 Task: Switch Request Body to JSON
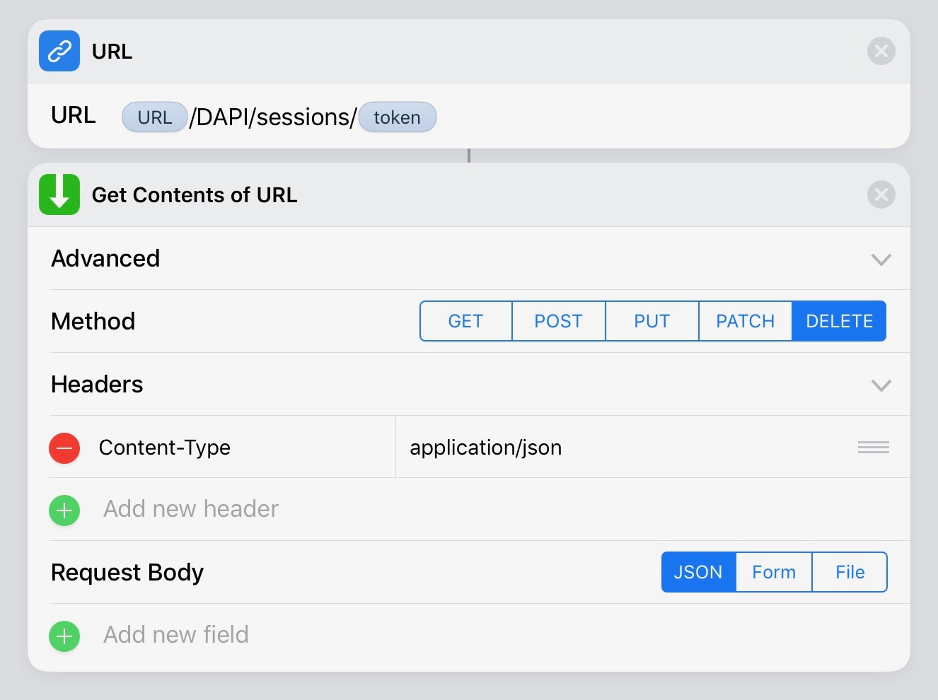tap(698, 572)
